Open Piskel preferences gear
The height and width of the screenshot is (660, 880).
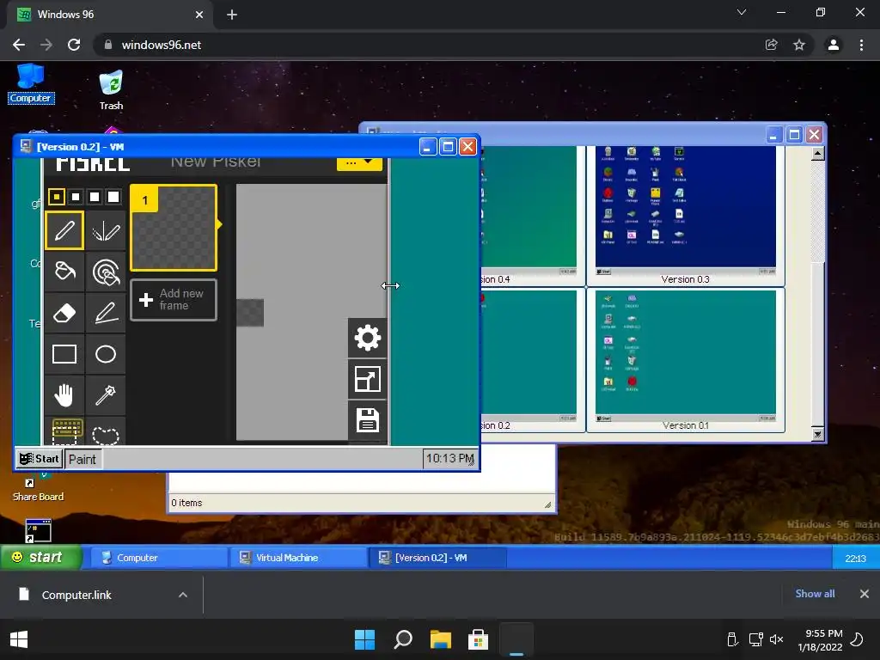[x=368, y=338]
